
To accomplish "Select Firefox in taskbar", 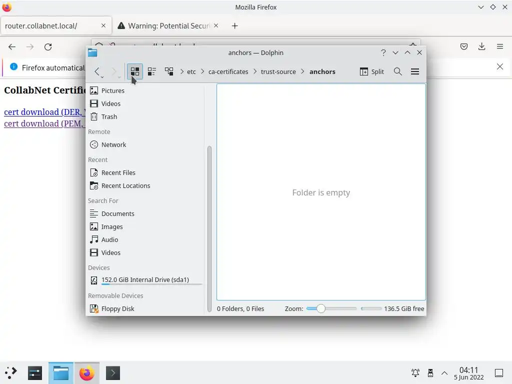I will click(x=87, y=373).
